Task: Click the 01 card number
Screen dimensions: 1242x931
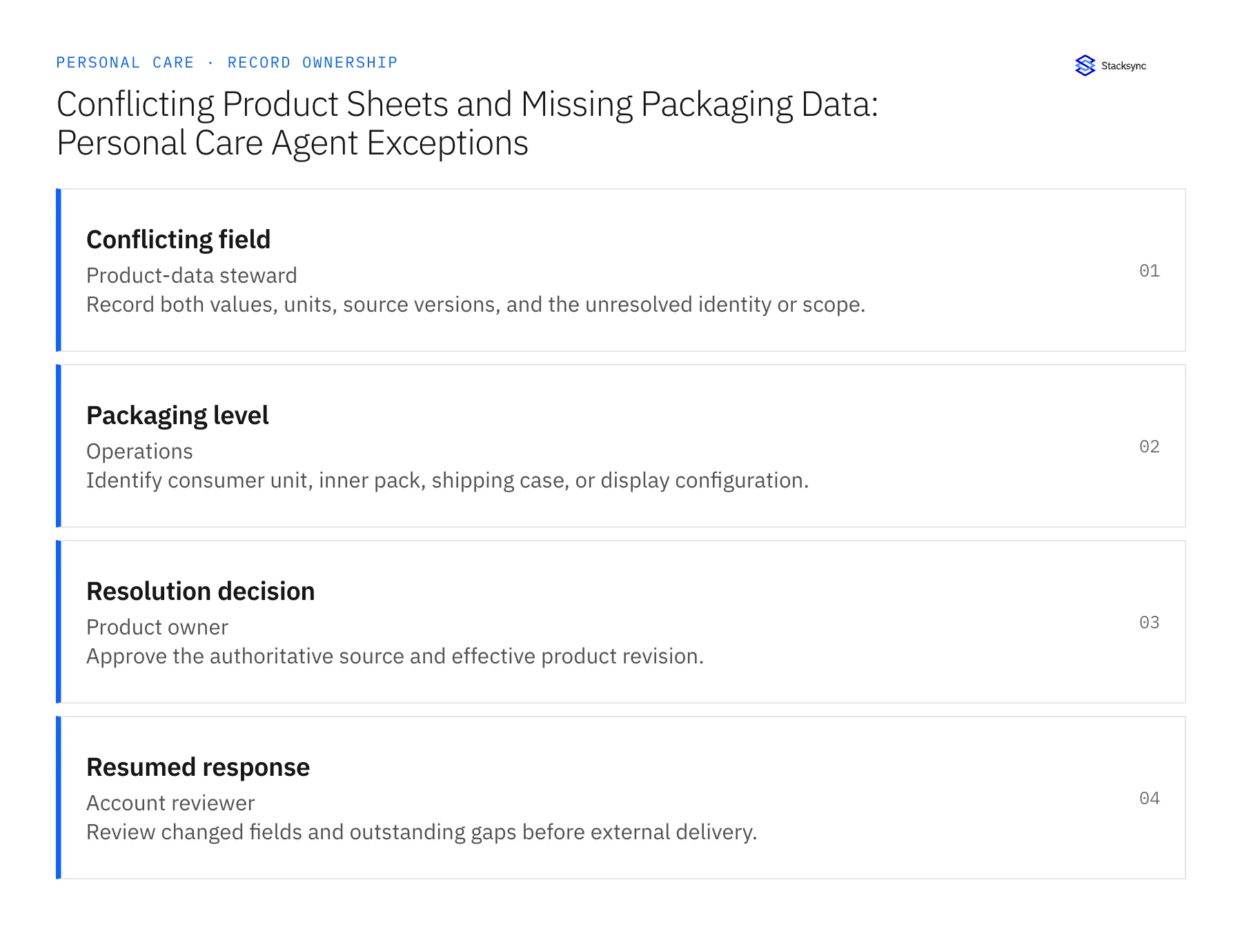Action: pos(1149,270)
